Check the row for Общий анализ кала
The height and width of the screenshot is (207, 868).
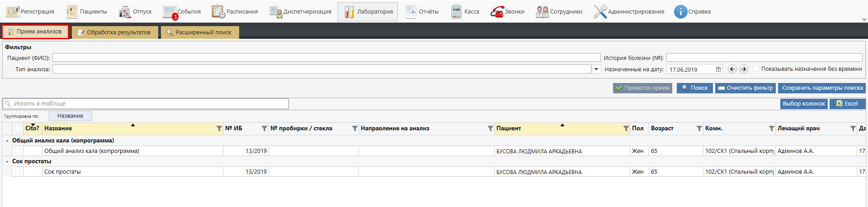click(x=18, y=151)
